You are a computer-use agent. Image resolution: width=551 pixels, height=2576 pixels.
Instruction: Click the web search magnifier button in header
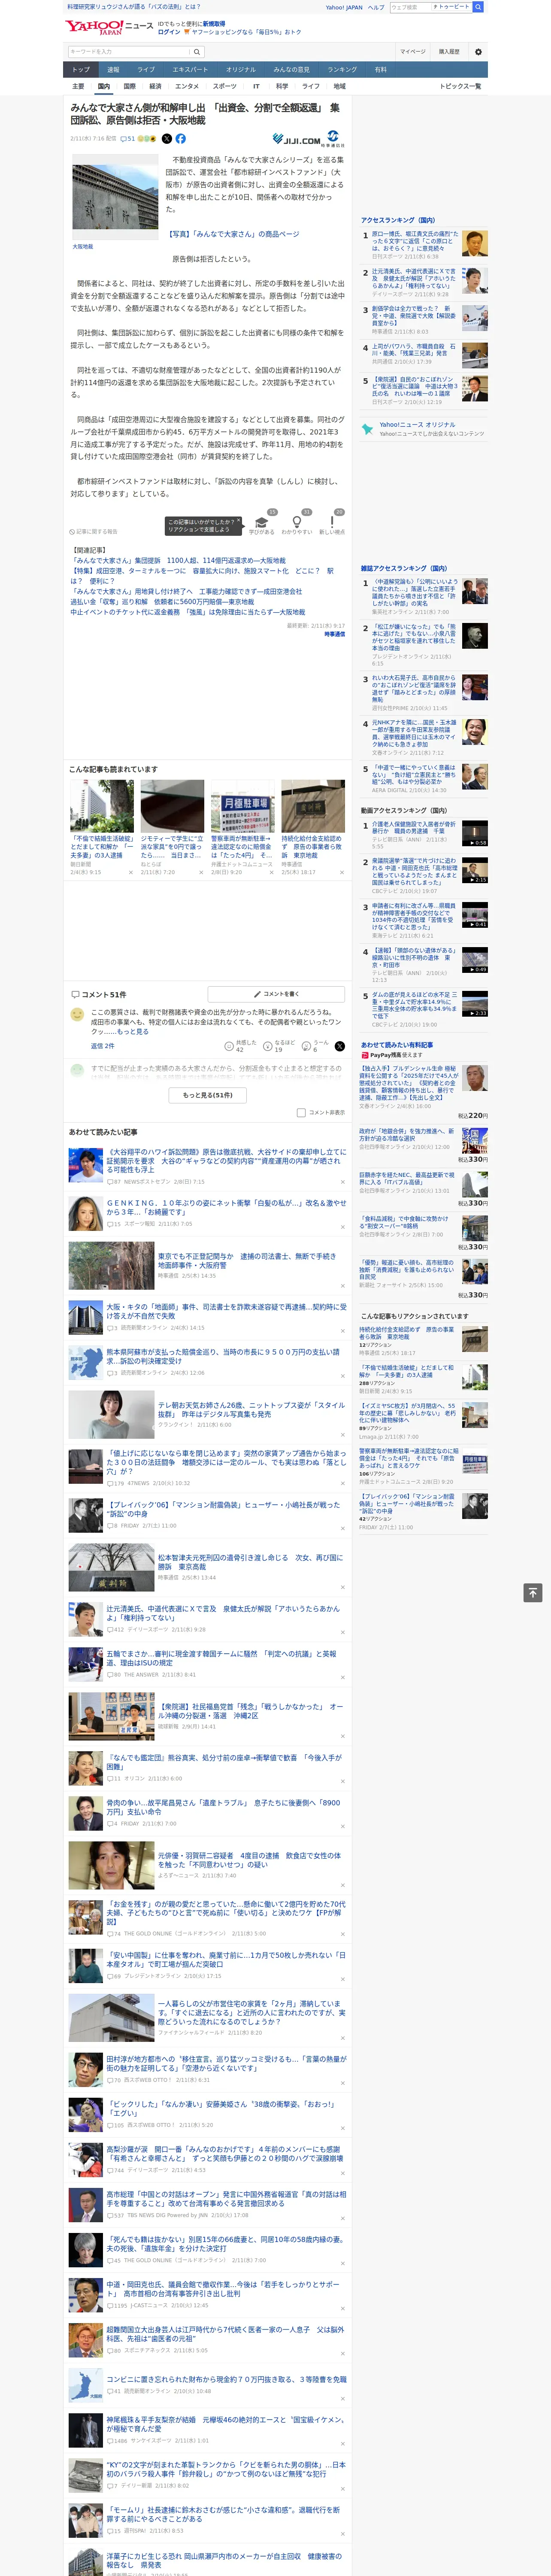[478, 7]
